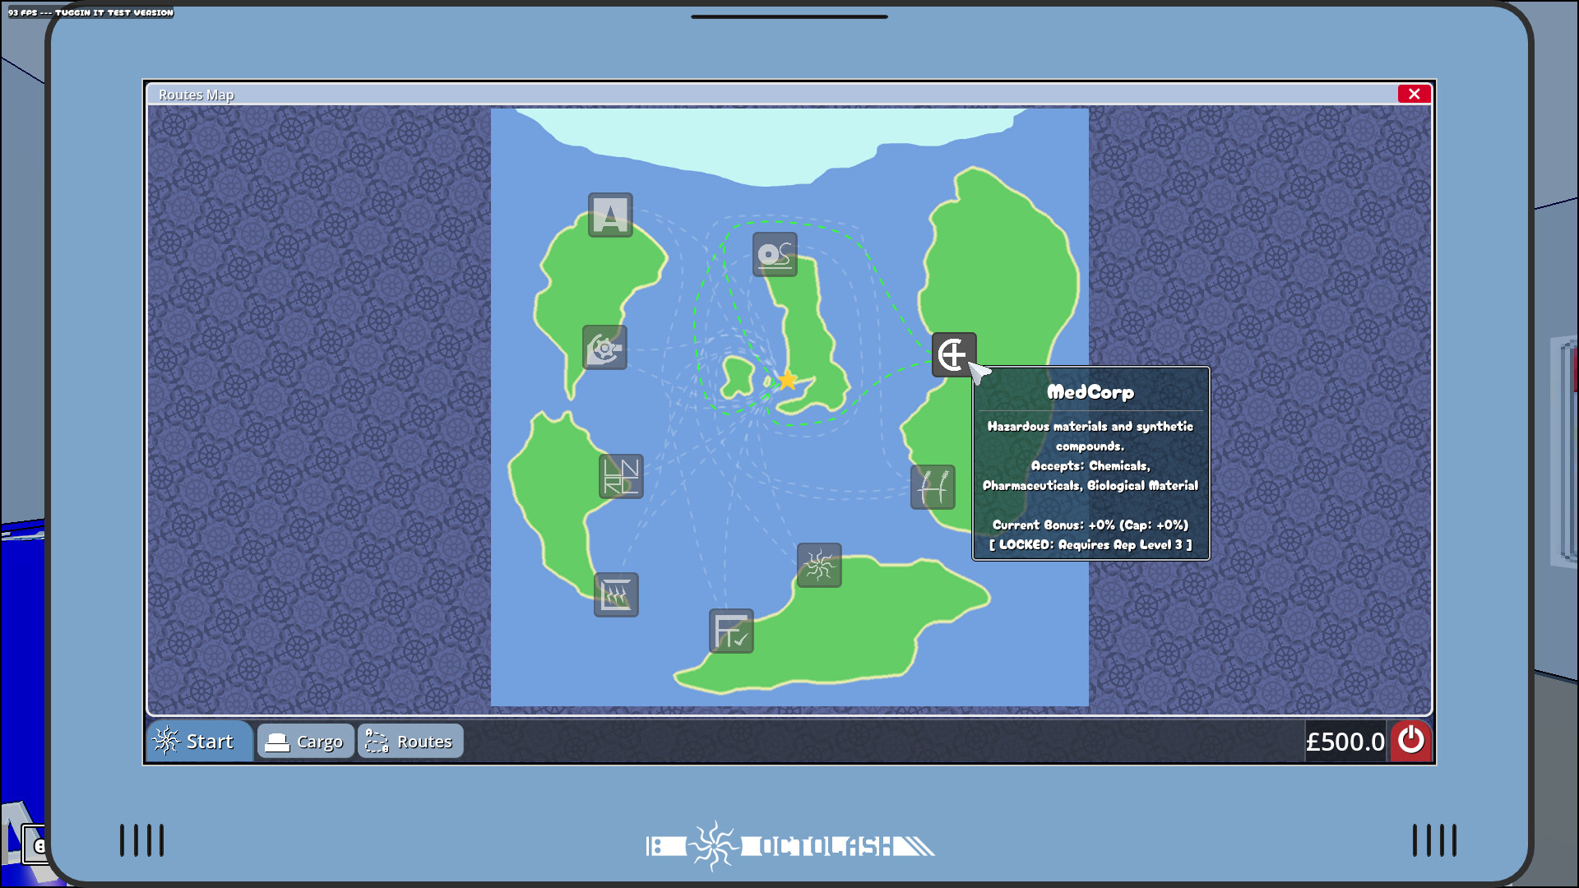Close the Routes Map window

pyautogui.click(x=1414, y=94)
